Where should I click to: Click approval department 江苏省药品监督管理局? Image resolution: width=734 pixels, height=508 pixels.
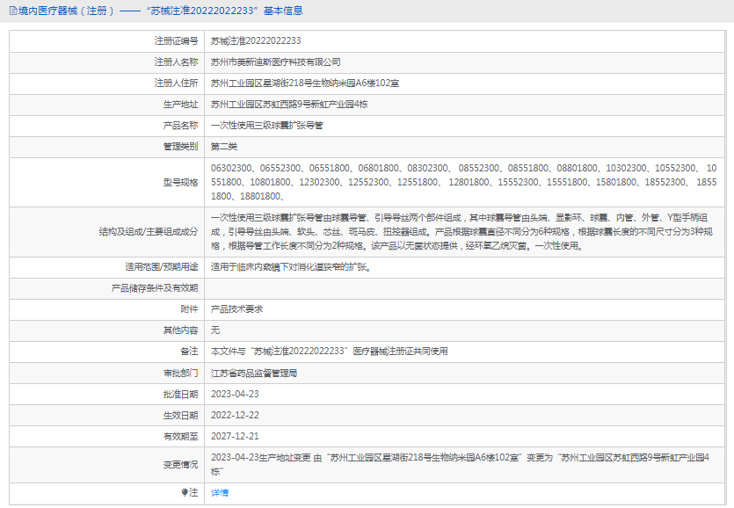click(x=254, y=373)
